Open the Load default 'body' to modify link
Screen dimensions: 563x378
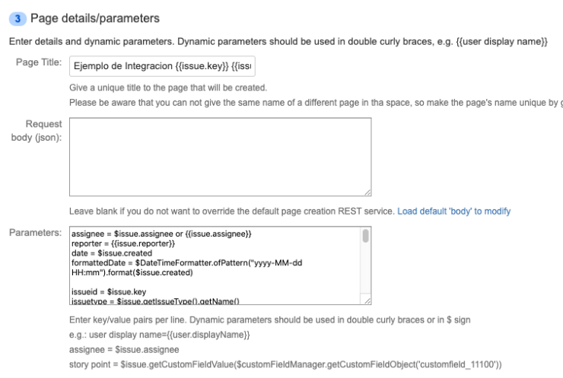(x=453, y=211)
